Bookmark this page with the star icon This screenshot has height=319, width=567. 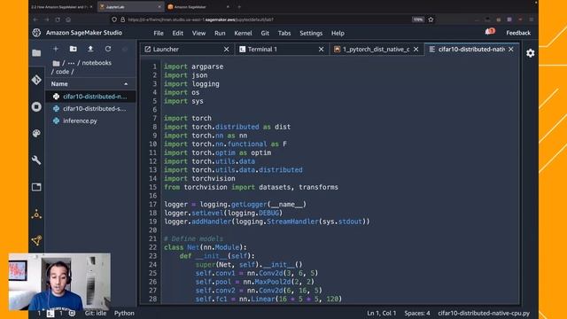click(431, 19)
